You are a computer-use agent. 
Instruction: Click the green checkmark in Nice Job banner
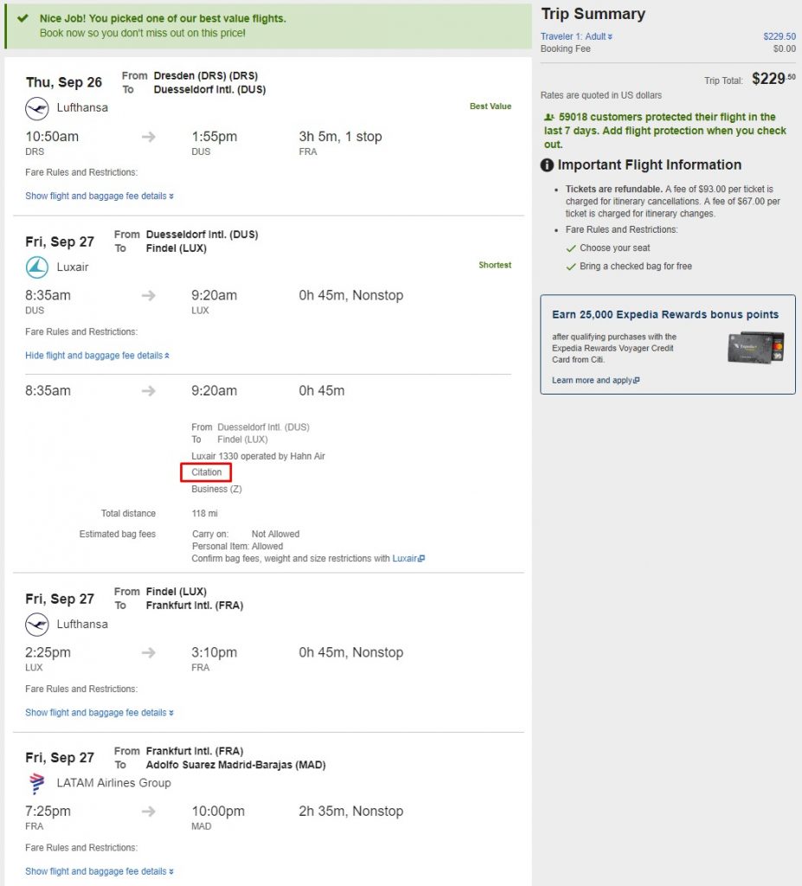click(22, 18)
